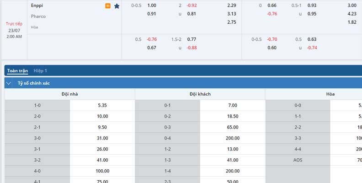The width and height of the screenshot is (362, 183).
Task: Click the 4-4 draw score label
Action: click(x=298, y=149)
